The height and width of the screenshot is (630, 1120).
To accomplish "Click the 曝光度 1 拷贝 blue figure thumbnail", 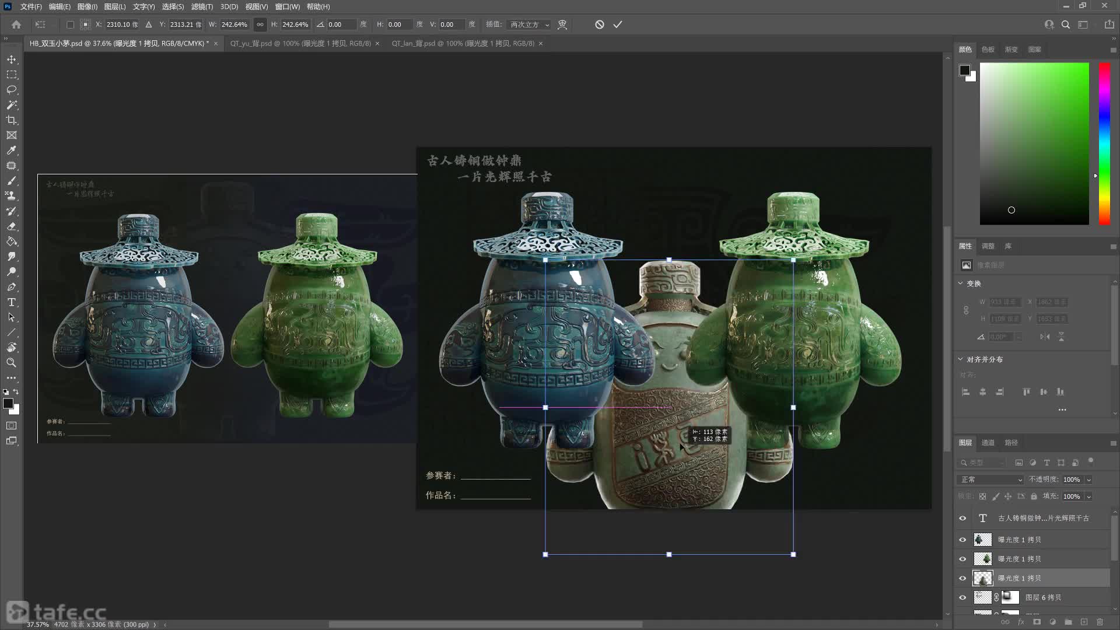I will click(983, 540).
